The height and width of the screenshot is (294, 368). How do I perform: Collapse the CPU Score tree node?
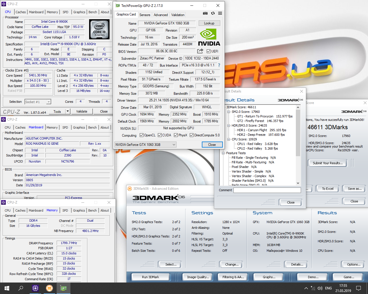229,139
